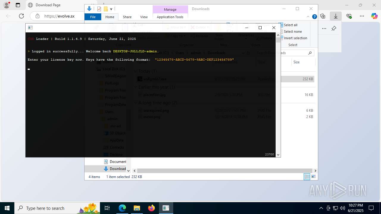
Task: Open the notification center icon
Action: pyautogui.click(x=371, y=208)
